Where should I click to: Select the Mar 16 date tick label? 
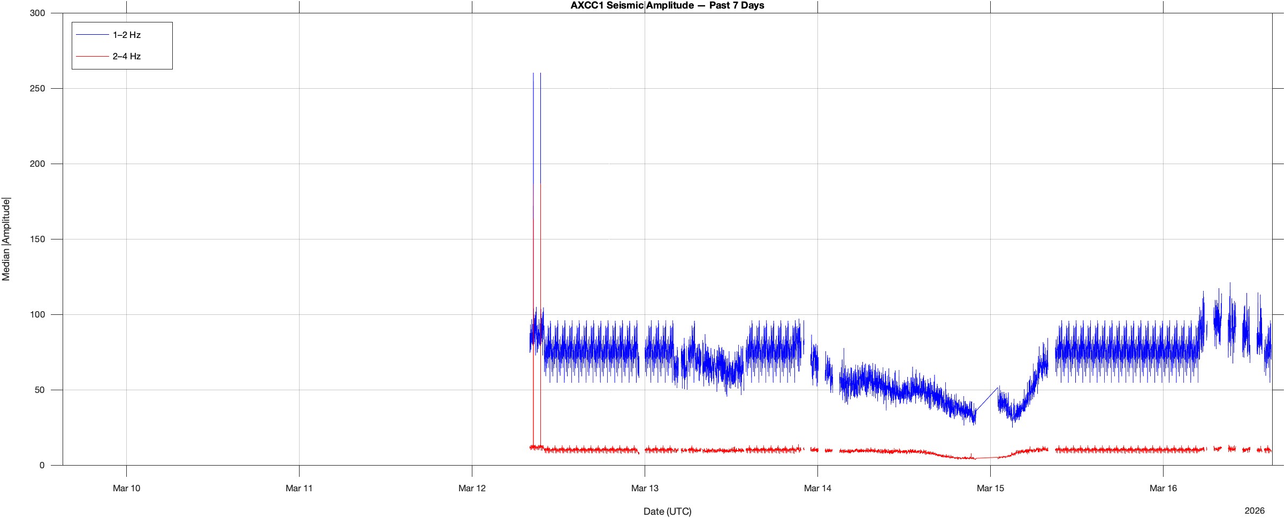tap(1163, 488)
